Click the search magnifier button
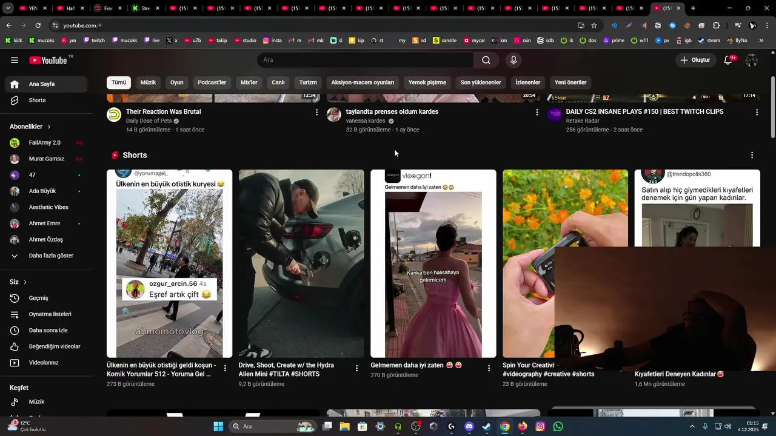776x436 pixels. coord(486,60)
